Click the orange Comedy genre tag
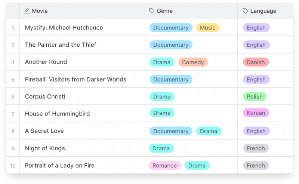The height and width of the screenshot is (184, 299). pyautogui.click(x=193, y=62)
